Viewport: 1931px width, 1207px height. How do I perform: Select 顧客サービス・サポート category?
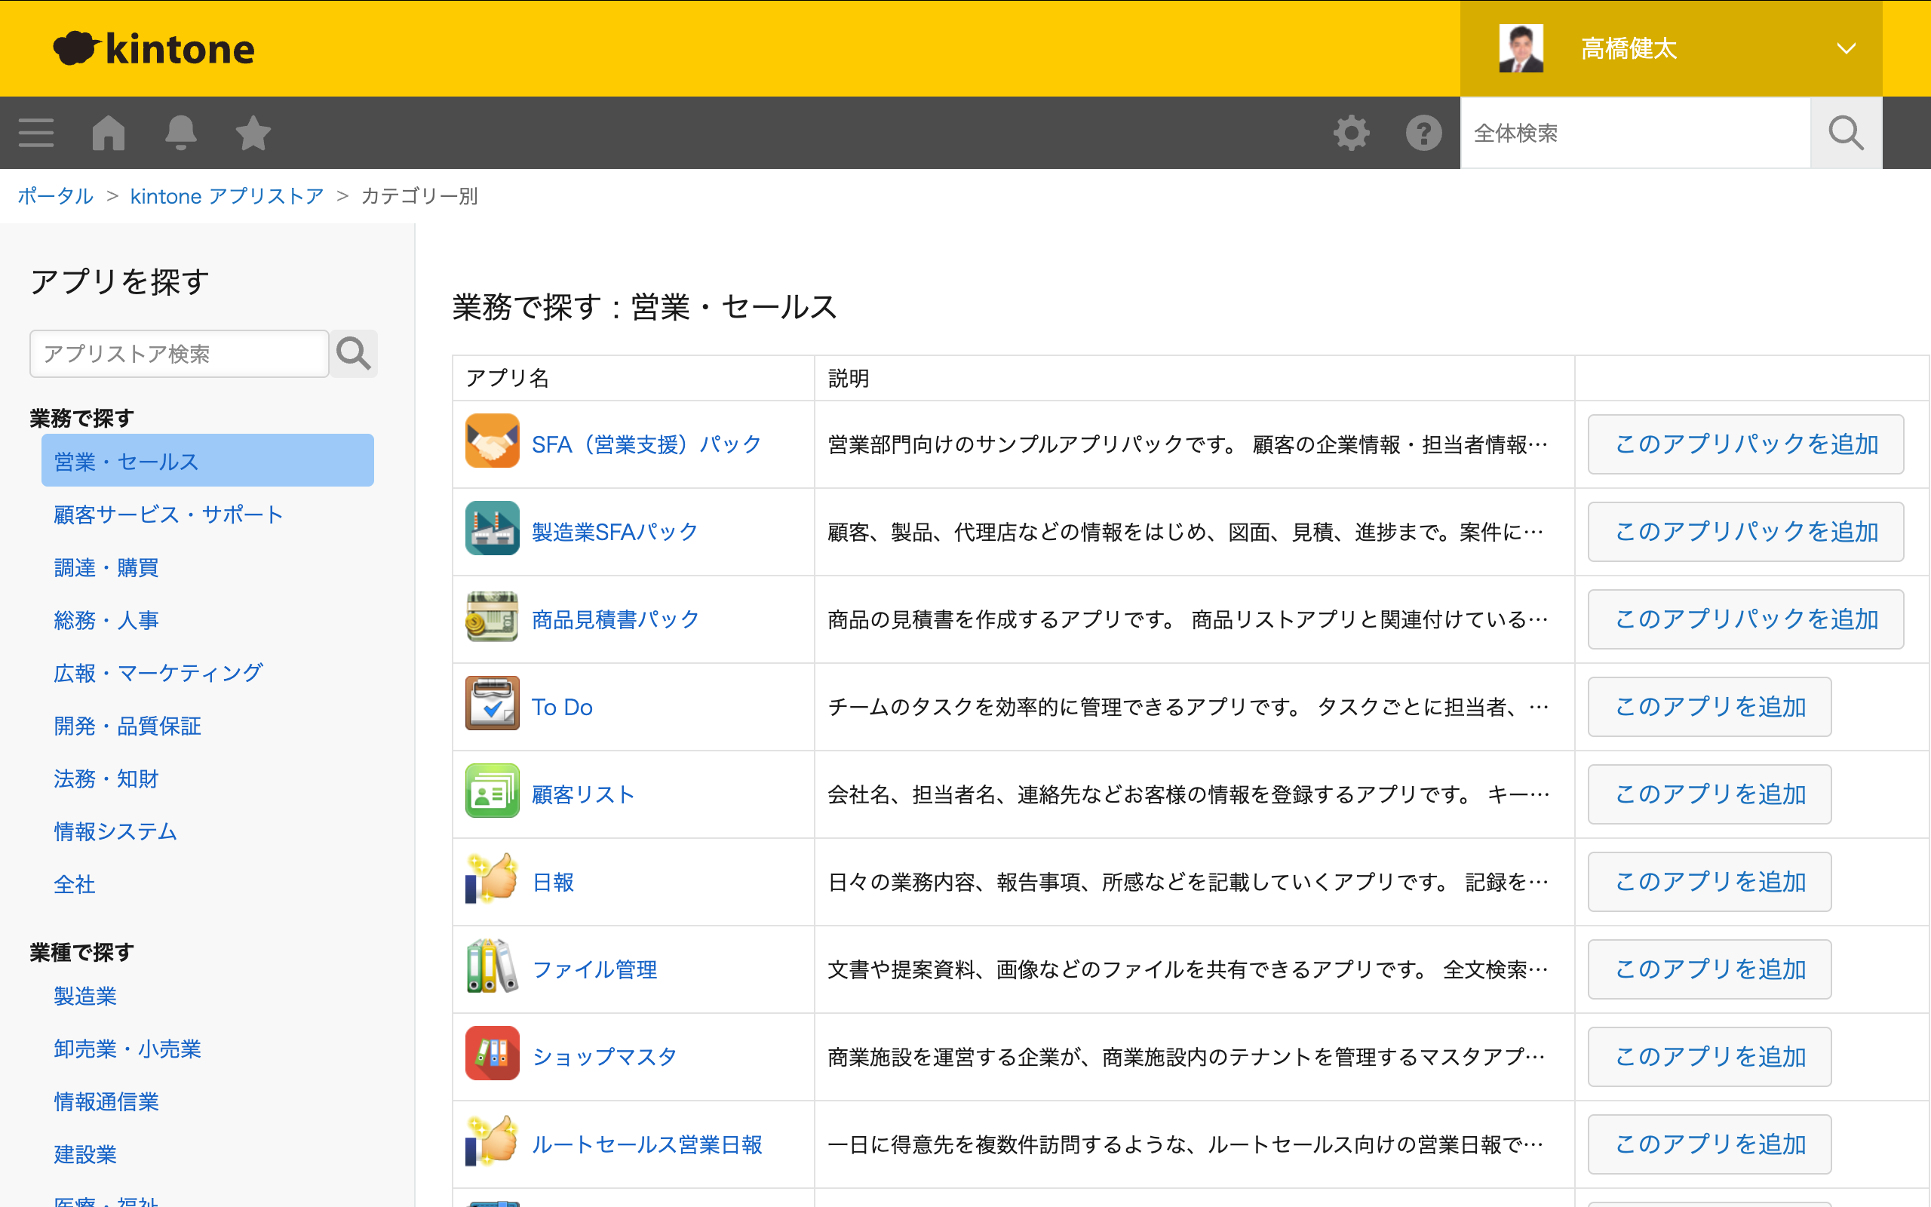[168, 514]
